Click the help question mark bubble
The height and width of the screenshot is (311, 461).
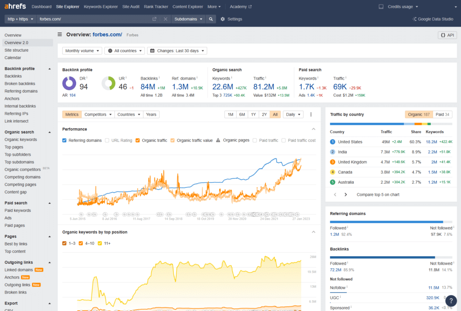pos(451,301)
